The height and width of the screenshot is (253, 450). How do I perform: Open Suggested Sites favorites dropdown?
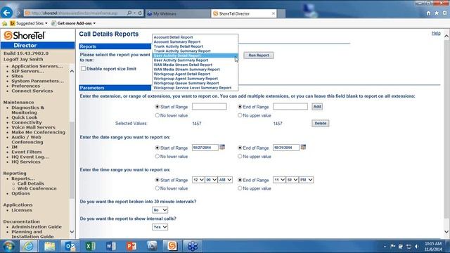(29, 23)
